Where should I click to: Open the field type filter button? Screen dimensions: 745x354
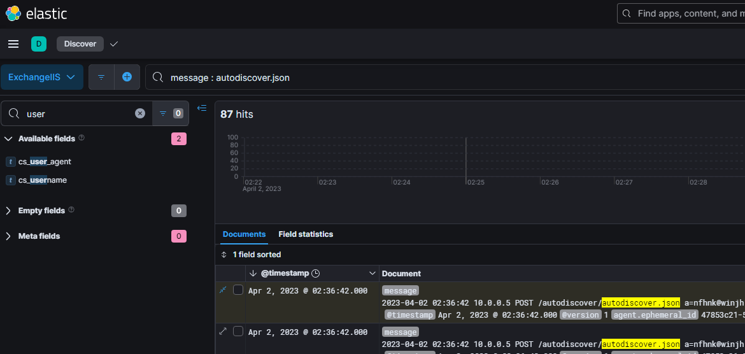tap(170, 113)
